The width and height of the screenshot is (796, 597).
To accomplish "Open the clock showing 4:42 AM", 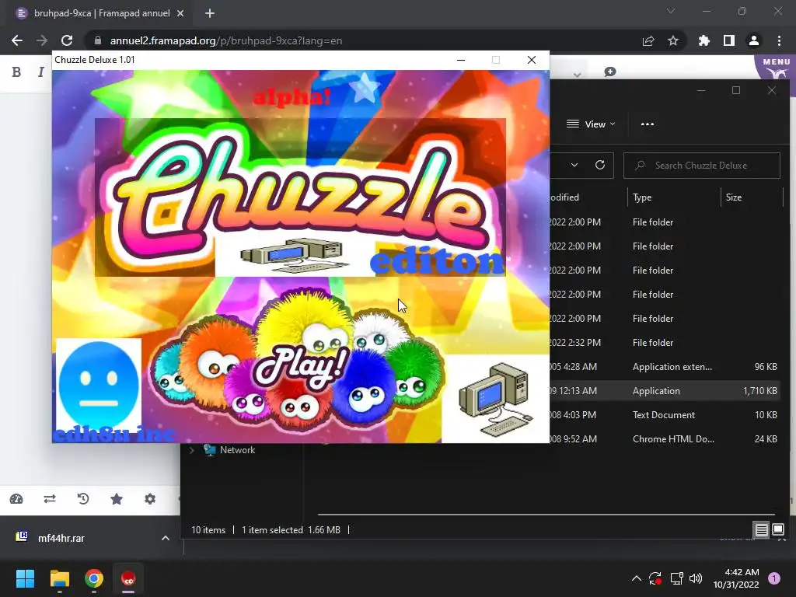I will click(736, 578).
